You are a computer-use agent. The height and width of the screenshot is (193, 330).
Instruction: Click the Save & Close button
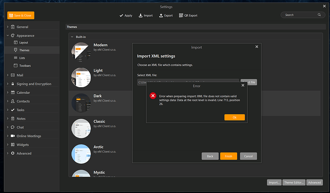tap(21, 15)
